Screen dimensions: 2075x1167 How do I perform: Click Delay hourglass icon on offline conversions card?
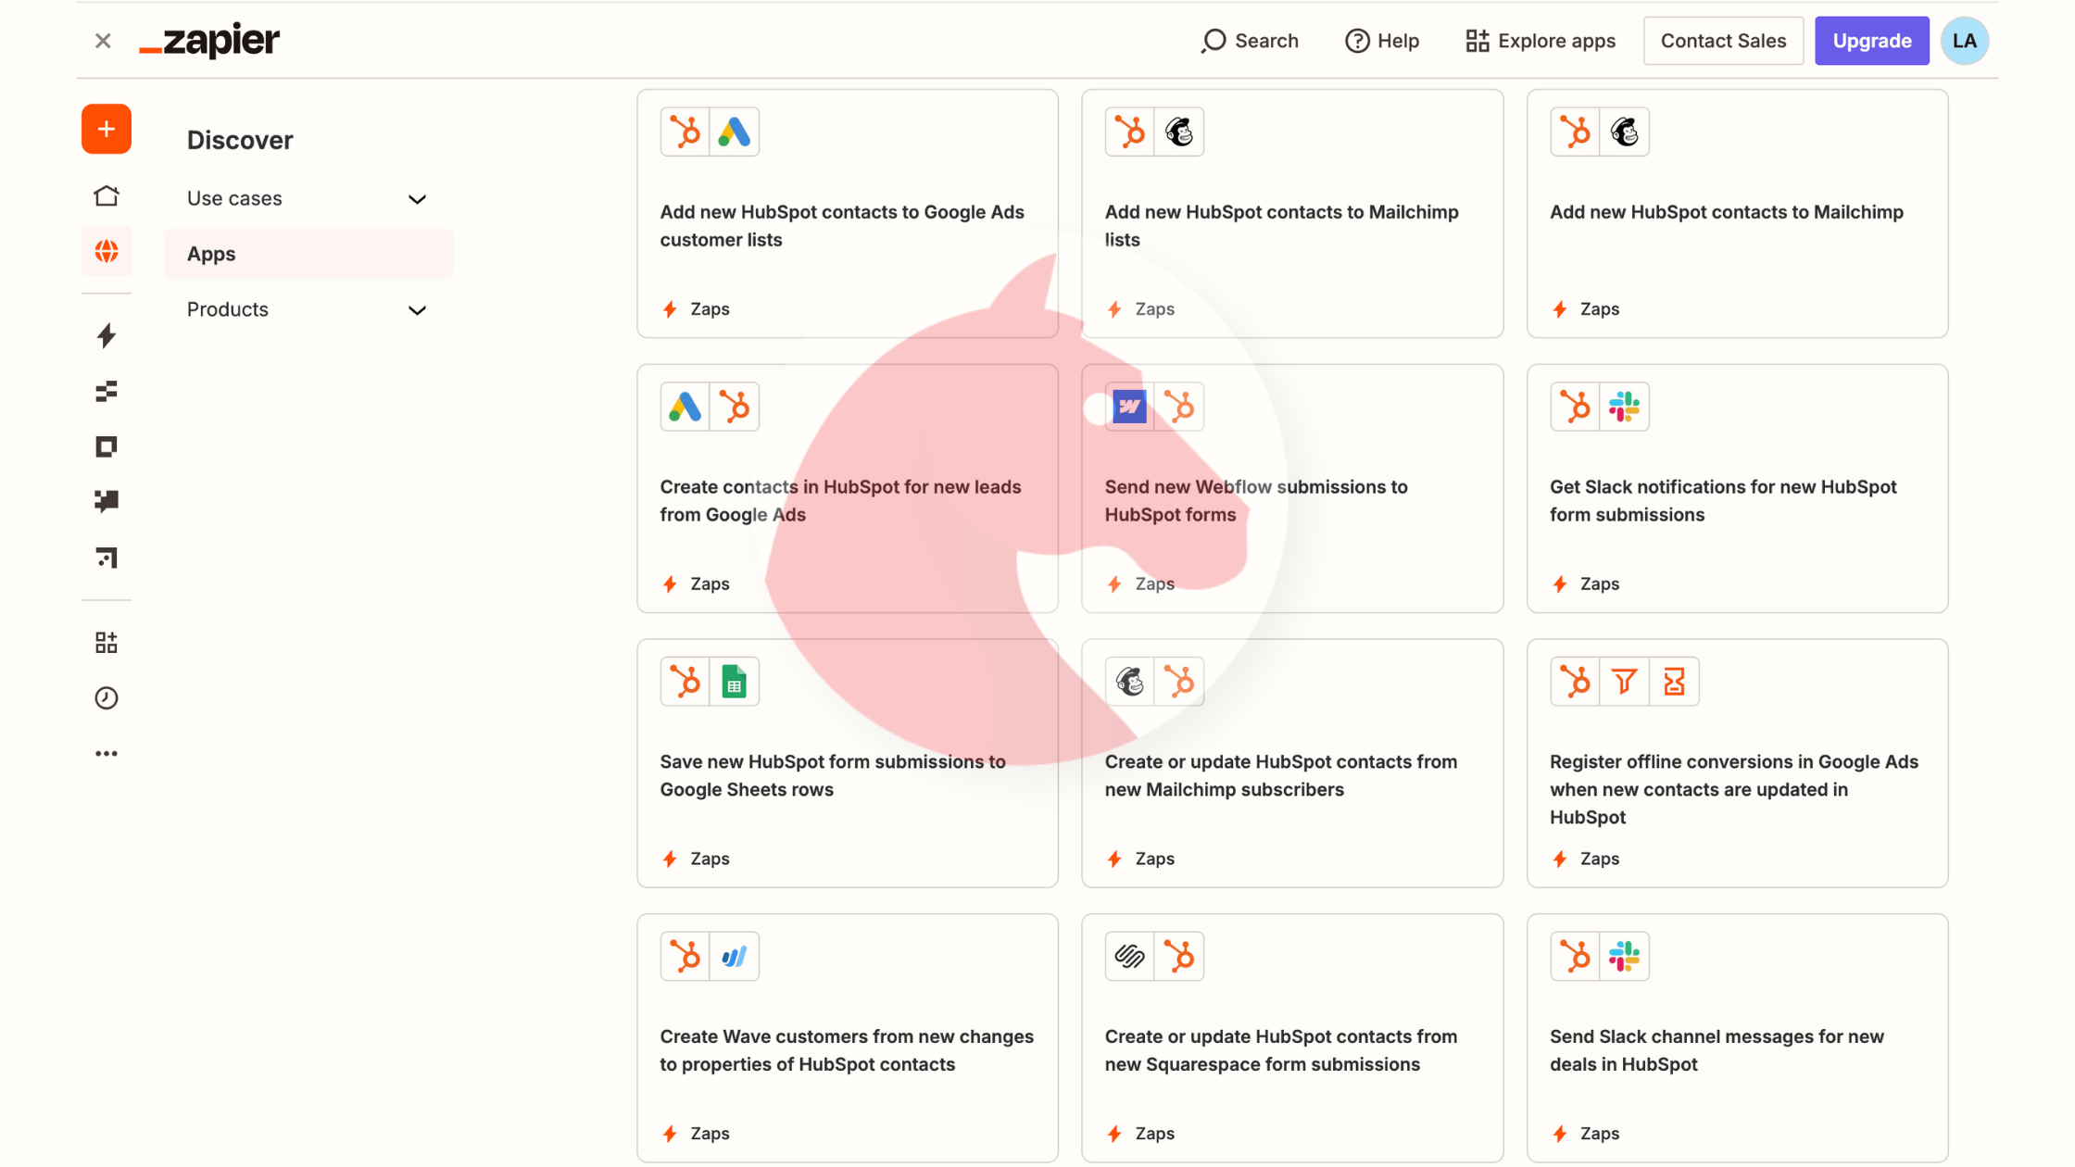1674,682
